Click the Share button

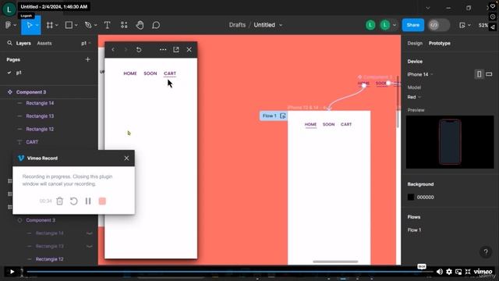(412, 25)
